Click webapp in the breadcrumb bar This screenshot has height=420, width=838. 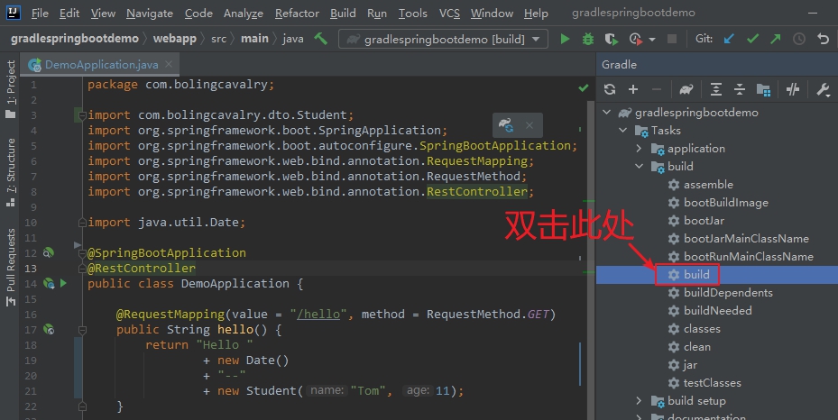pos(175,39)
